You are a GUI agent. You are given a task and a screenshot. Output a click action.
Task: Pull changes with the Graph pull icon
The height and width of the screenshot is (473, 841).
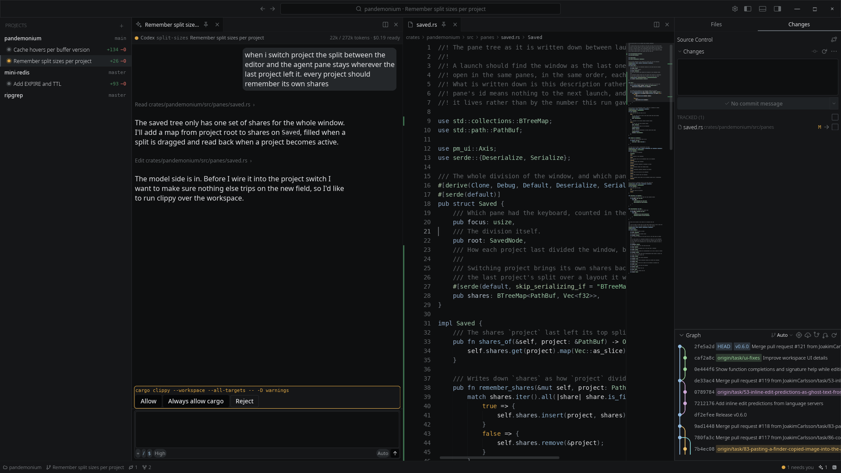coord(816,335)
